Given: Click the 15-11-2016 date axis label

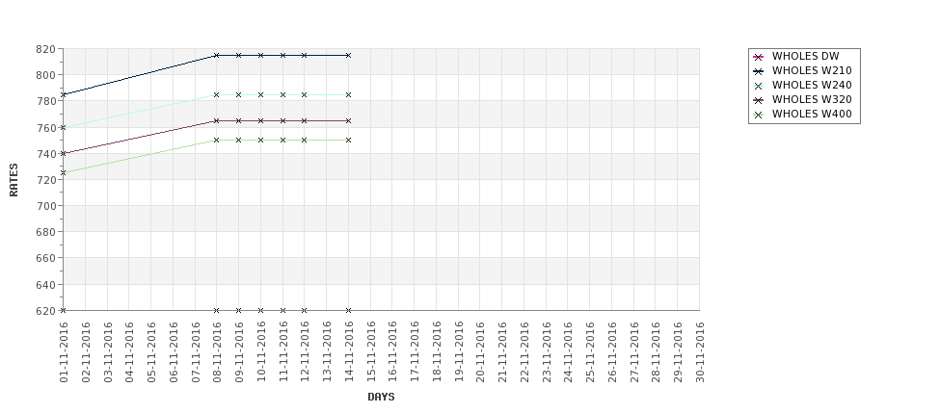Looking at the screenshot, I should tap(371, 352).
